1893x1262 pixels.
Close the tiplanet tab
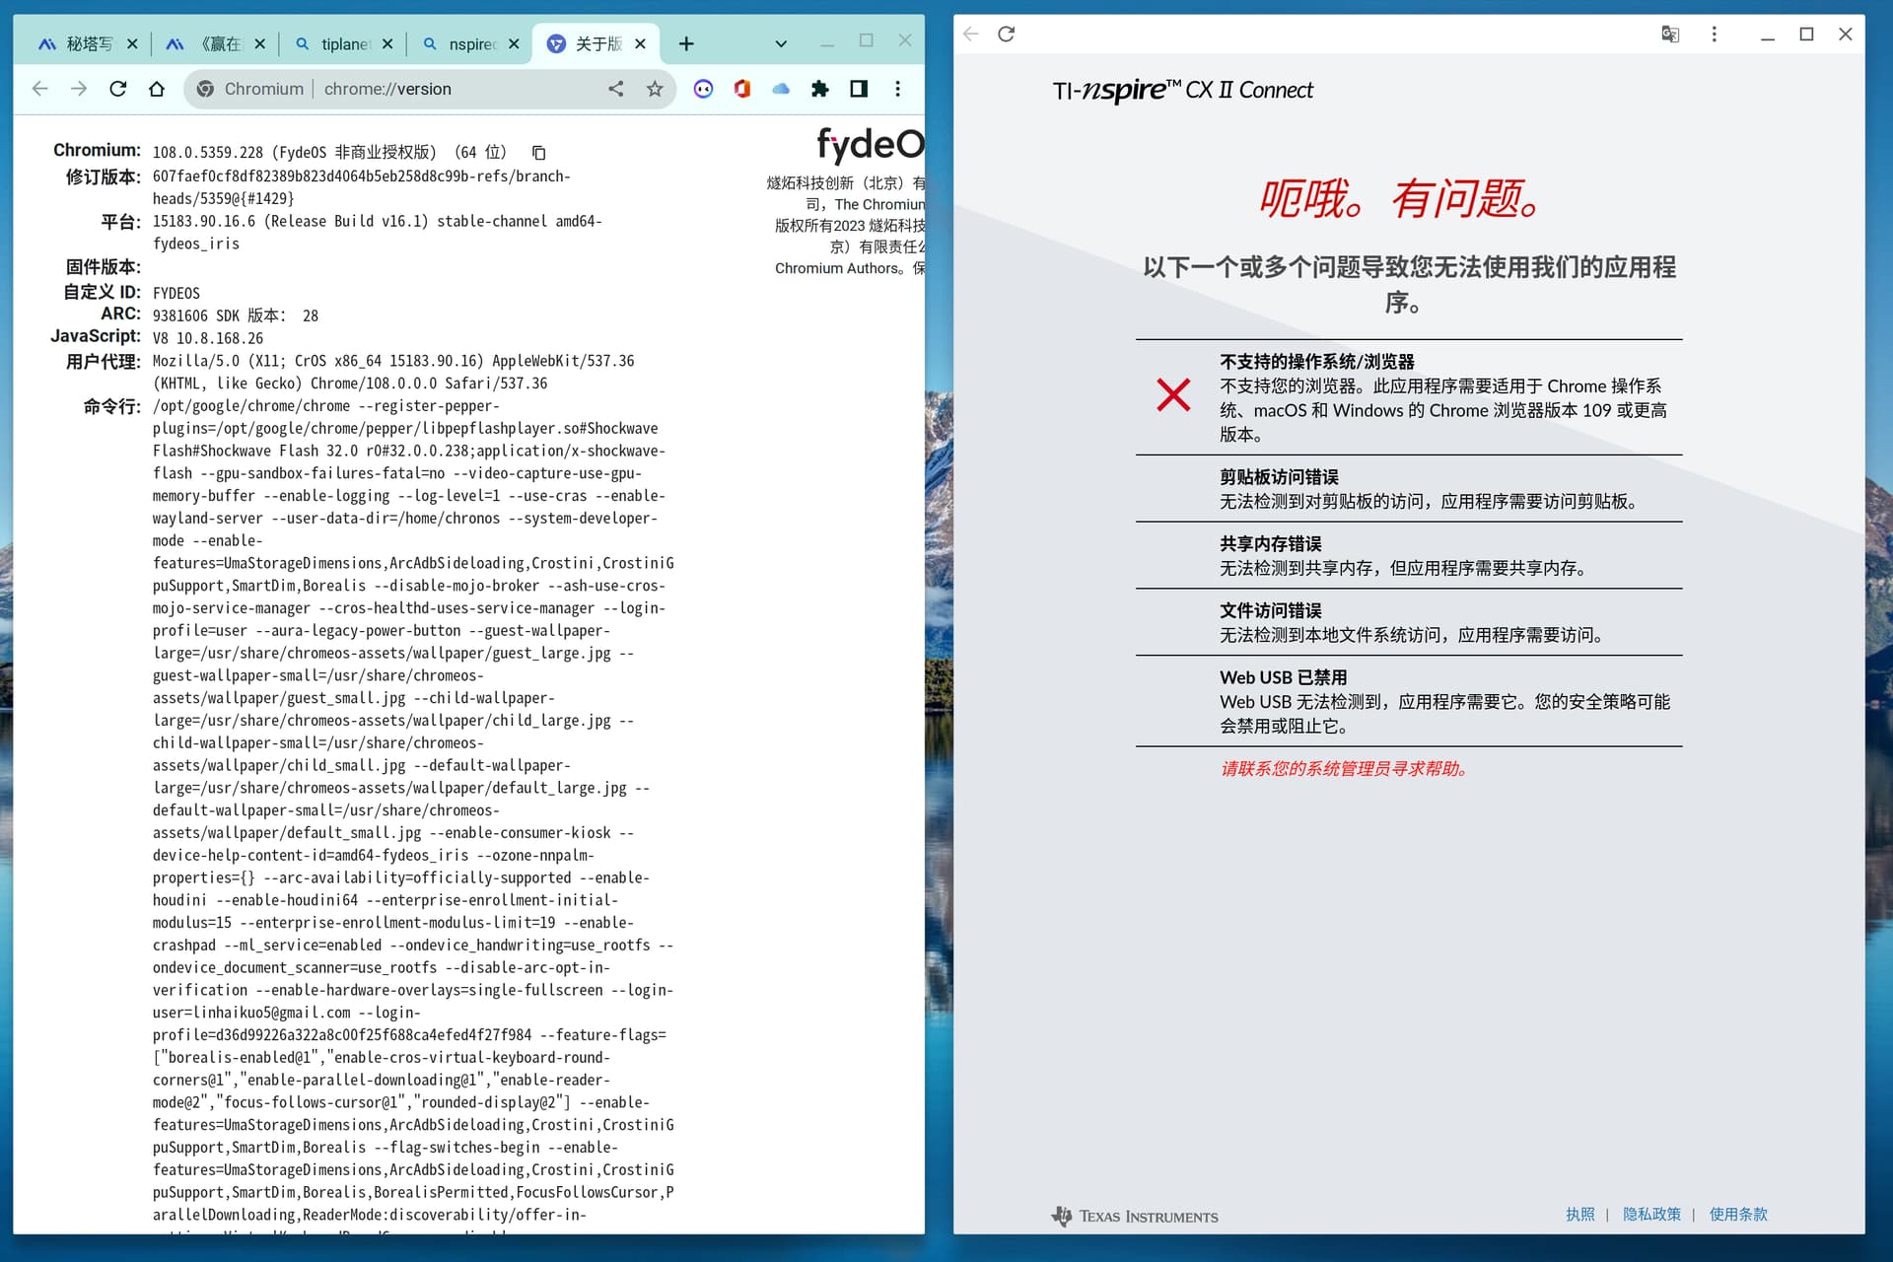tap(386, 43)
